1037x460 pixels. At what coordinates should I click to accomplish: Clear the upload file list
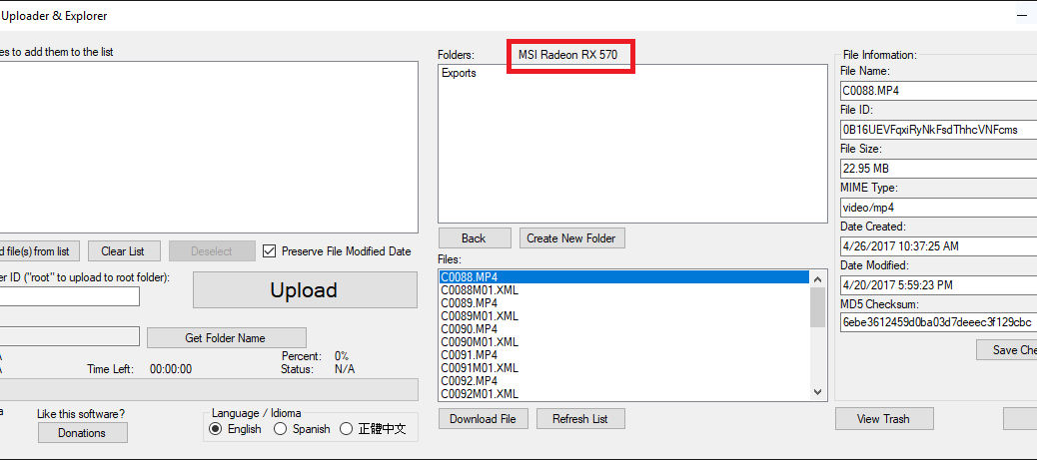point(123,251)
